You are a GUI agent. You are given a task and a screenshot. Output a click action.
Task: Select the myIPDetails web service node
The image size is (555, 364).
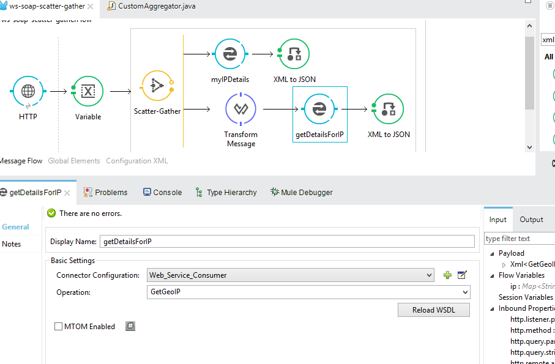229,54
